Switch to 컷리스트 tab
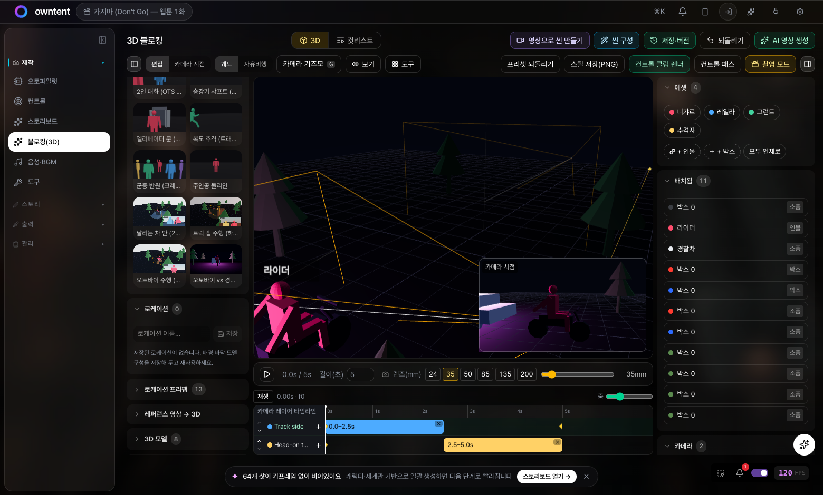 [355, 41]
